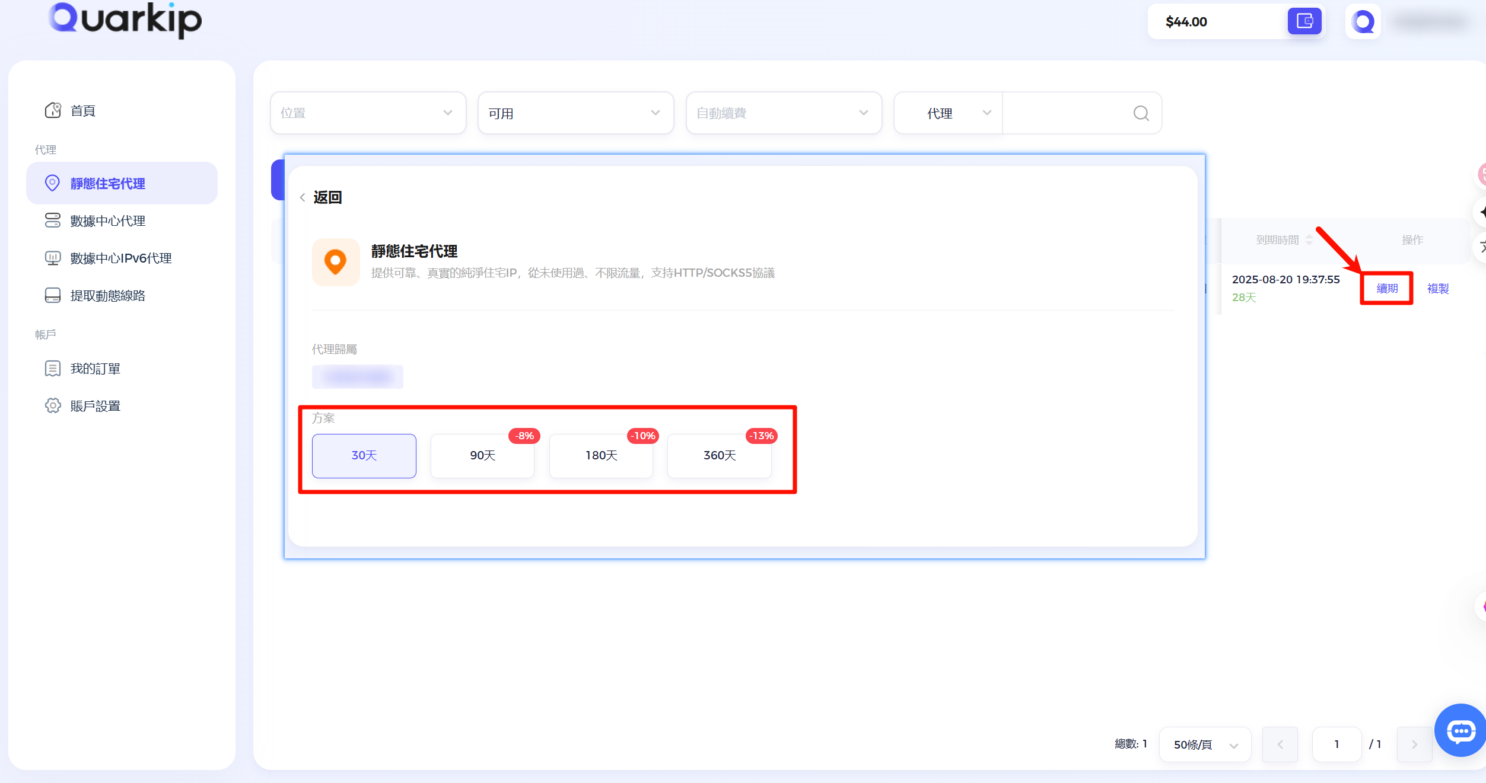Click the 靜態住宅代理 location pin icon
Image resolution: width=1486 pixels, height=783 pixels.
click(x=52, y=183)
